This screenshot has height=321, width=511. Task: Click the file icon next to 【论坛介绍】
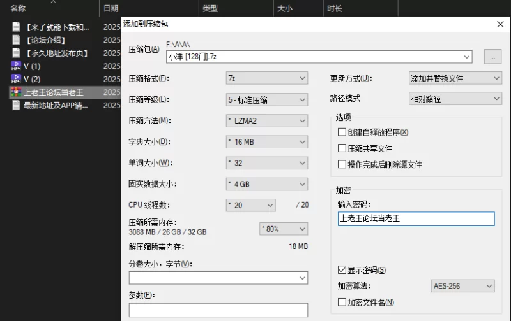click(16, 40)
